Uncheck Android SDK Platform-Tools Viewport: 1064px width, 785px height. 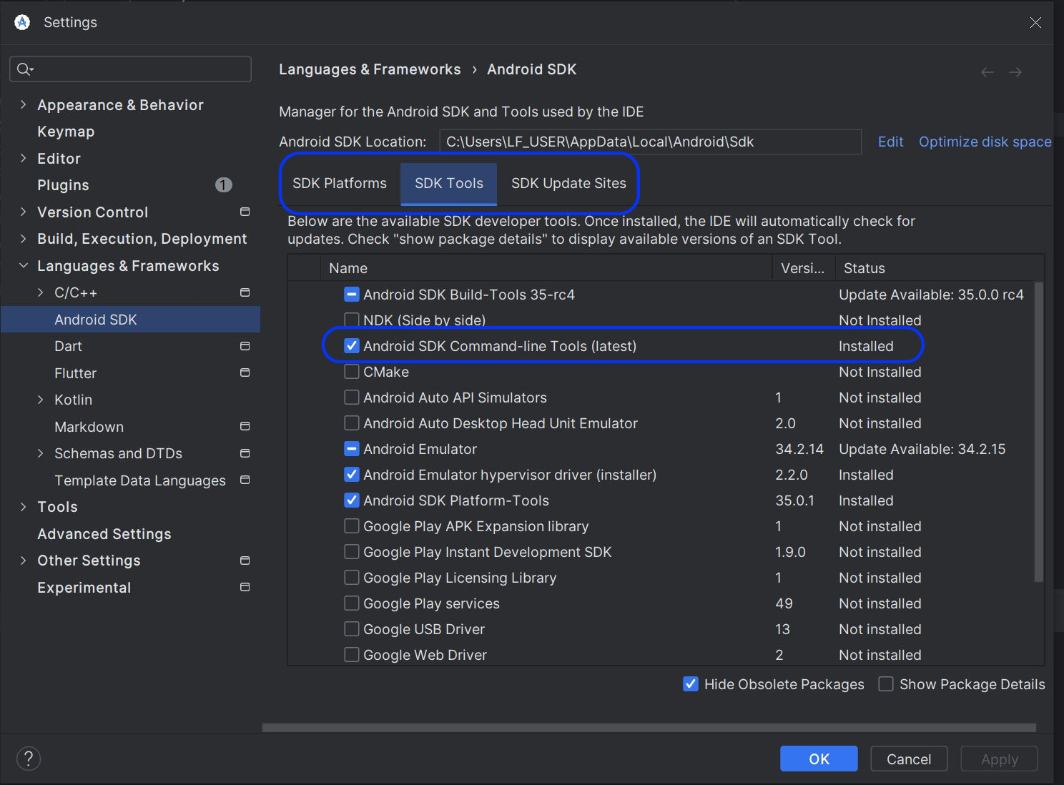pos(352,500)
